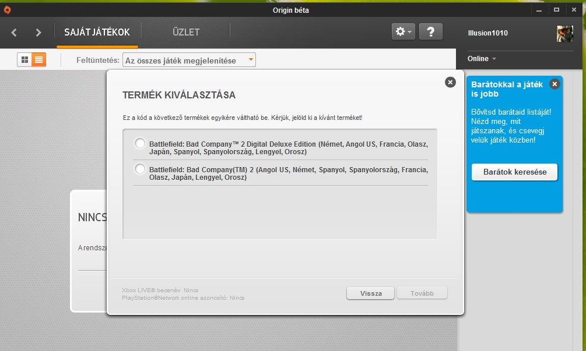Close the Origin béta window
The image size is (586, 351).
(x=574, y=10)
